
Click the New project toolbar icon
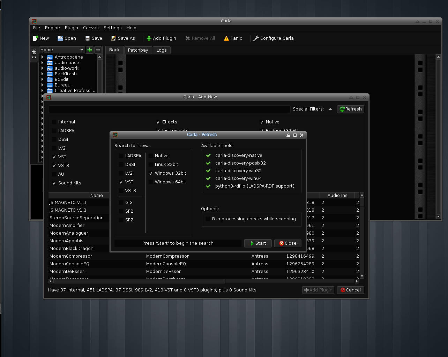35,38
